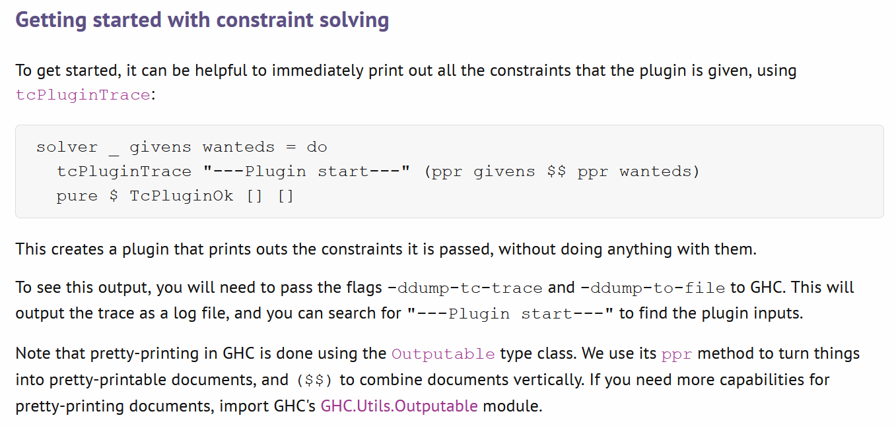Click the "This creates a plugin" paragraph
Image resolution: width=896 pixels, height=428 pixels.
386,249
